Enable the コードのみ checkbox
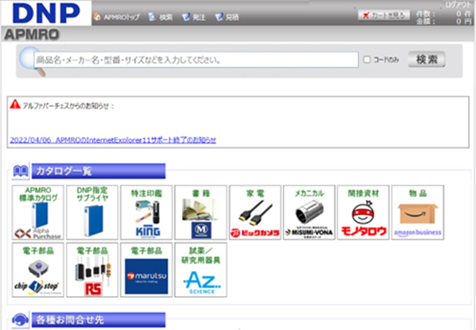The width and height of the screenshot is (476, 330). tap(367, 60)
